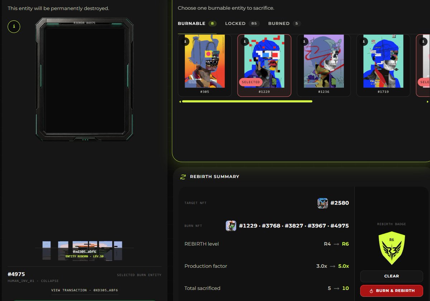Click the large R3ORDR #4975 frame preview
The height and width of the screenshot is (301, 430).
[85, 80]
